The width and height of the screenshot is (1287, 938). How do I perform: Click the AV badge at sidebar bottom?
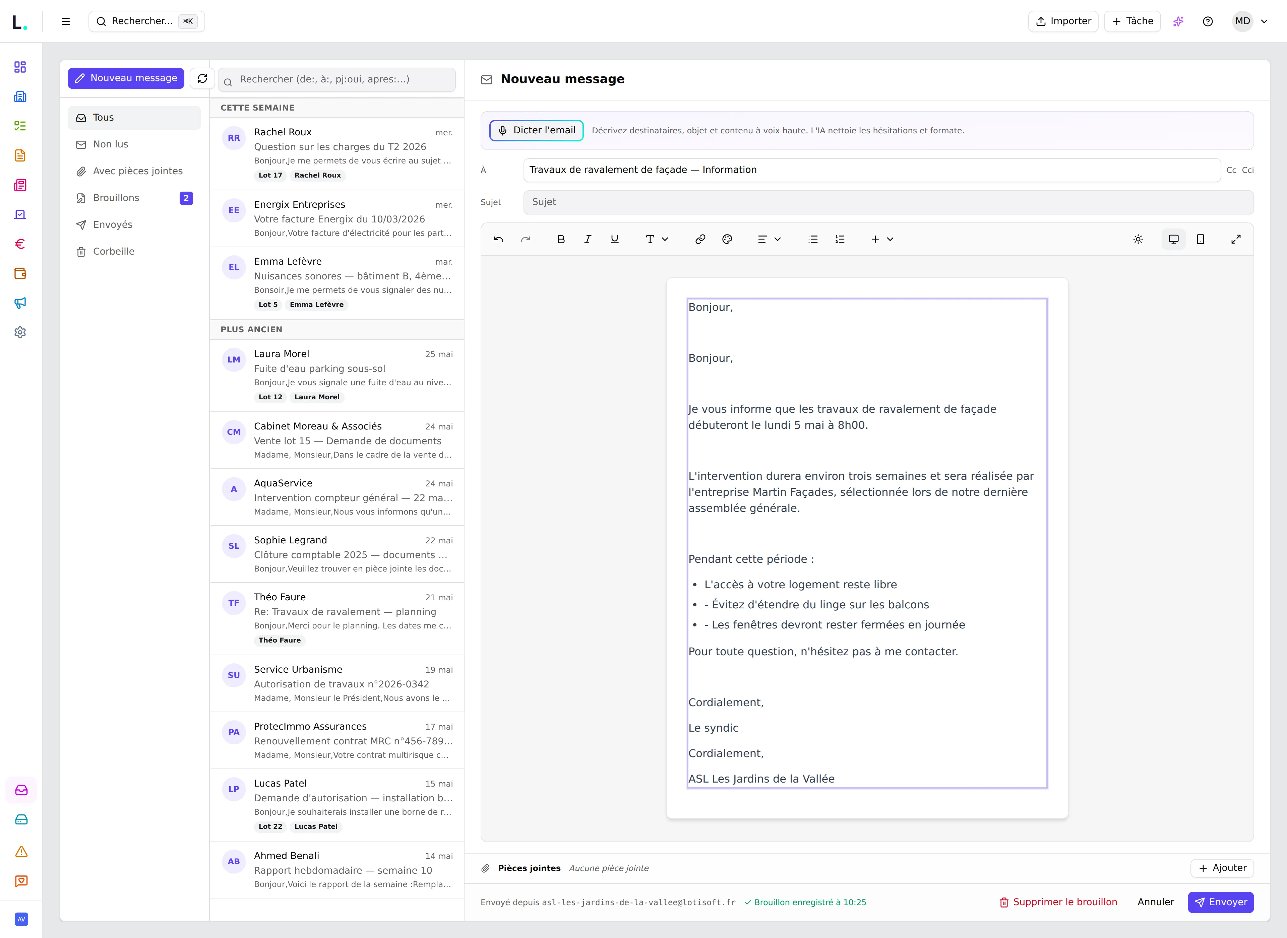(21, 919)
